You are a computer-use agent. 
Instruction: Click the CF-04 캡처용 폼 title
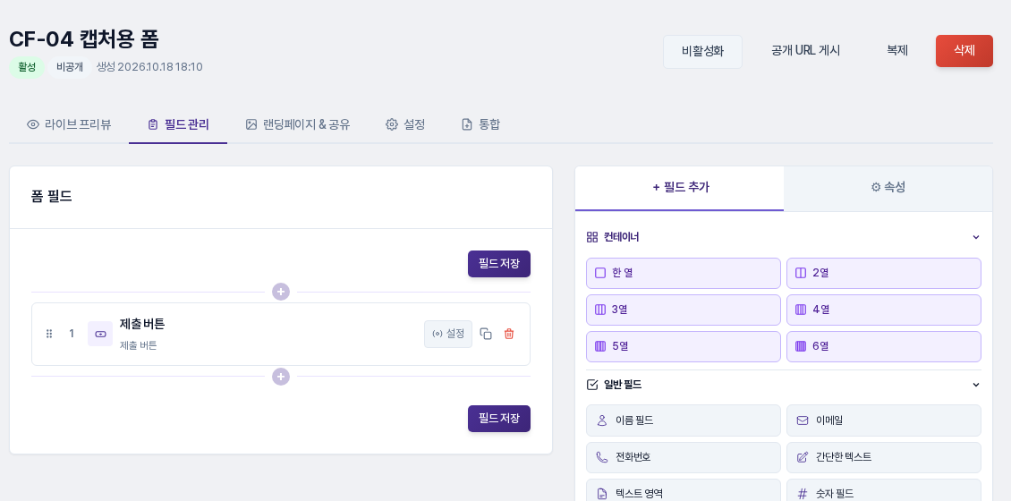[x=84, y=39]
